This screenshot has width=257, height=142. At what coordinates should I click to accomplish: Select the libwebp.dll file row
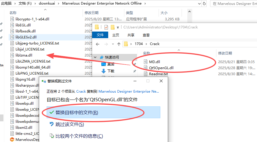coord(24,104)
